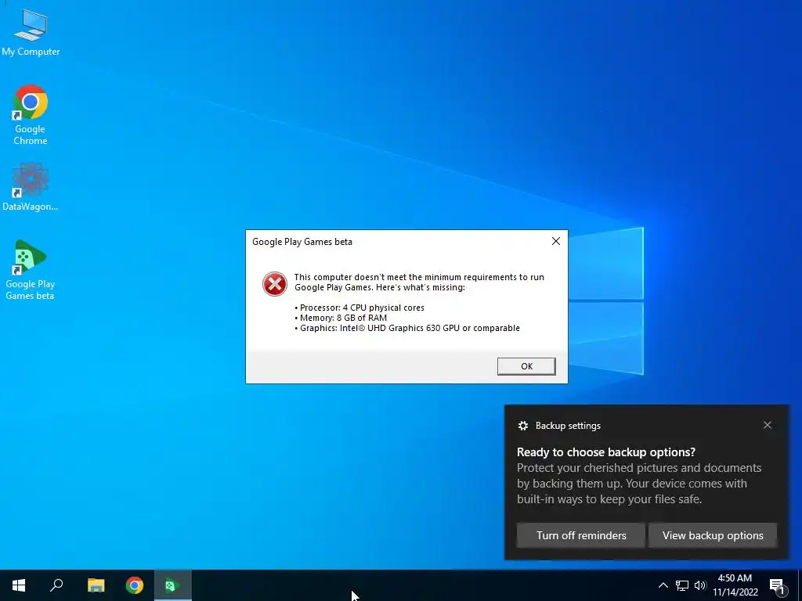This screenshot has width=802, height=601.
Task: Open the network tray icon
Action: (682, 585)
